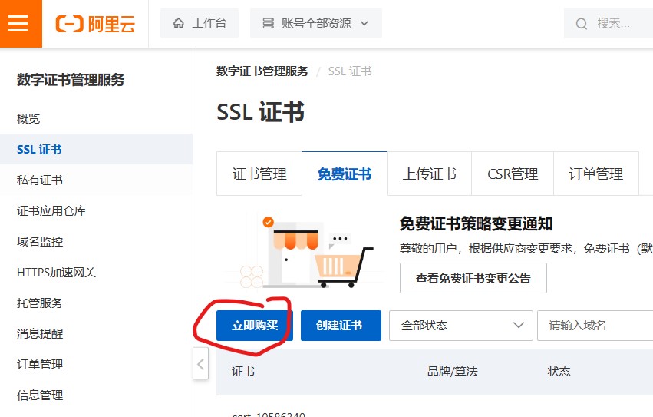
Task: Click the 立即购买 button
Action: pos(255,326)
